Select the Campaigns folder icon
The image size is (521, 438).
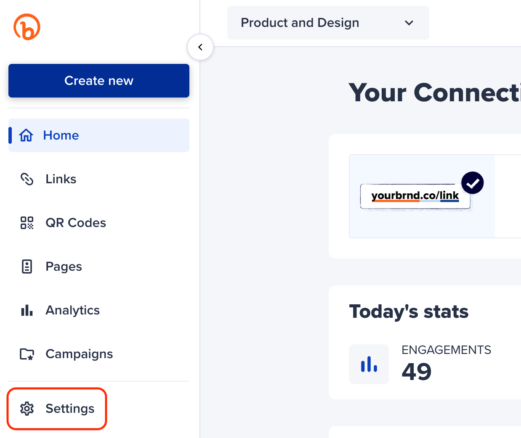[27, 354]
